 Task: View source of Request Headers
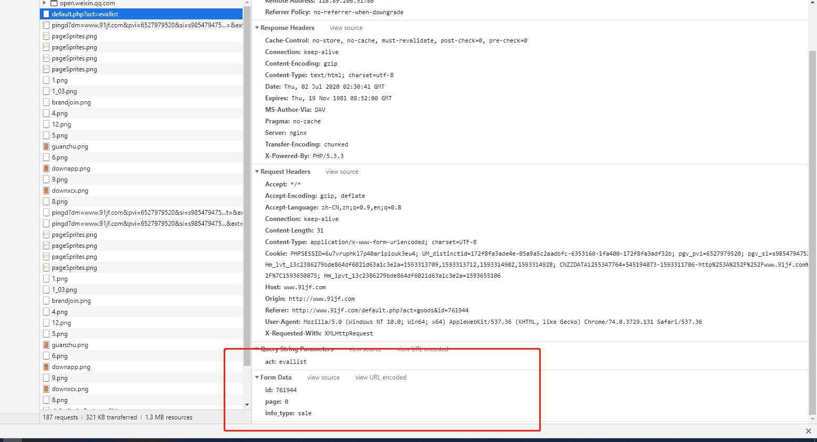click(342, 172)
